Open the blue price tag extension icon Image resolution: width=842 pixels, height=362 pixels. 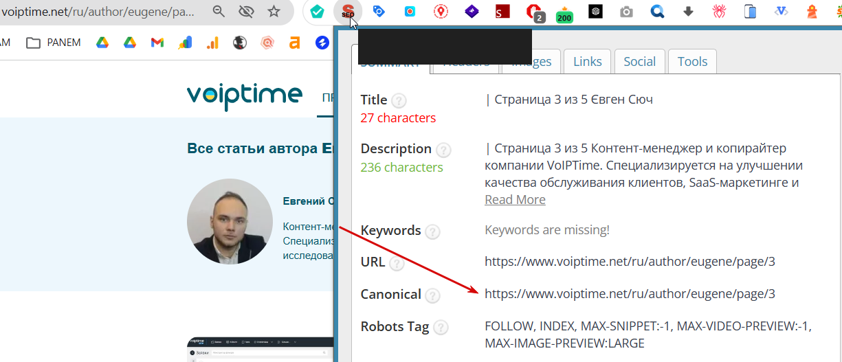pos(379,11)
